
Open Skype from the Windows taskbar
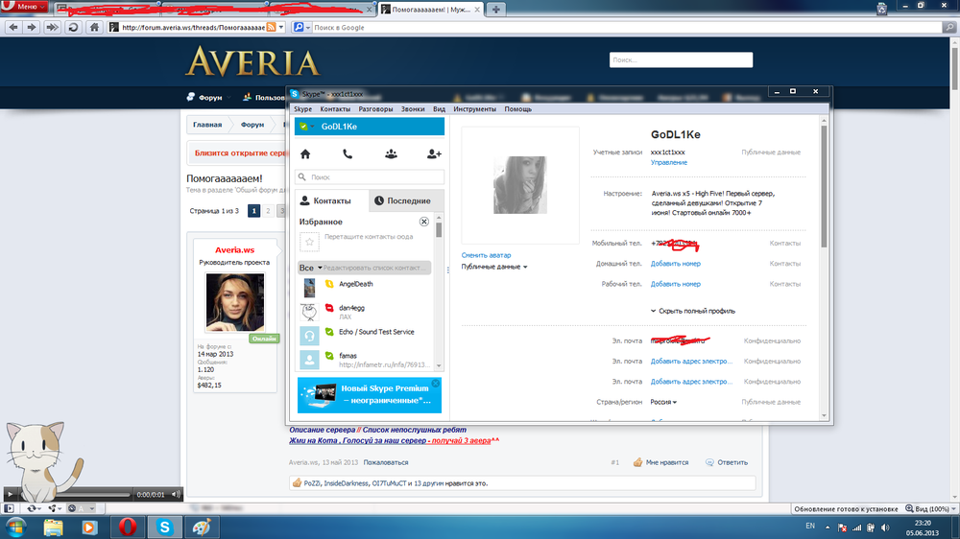click(165, 527)
